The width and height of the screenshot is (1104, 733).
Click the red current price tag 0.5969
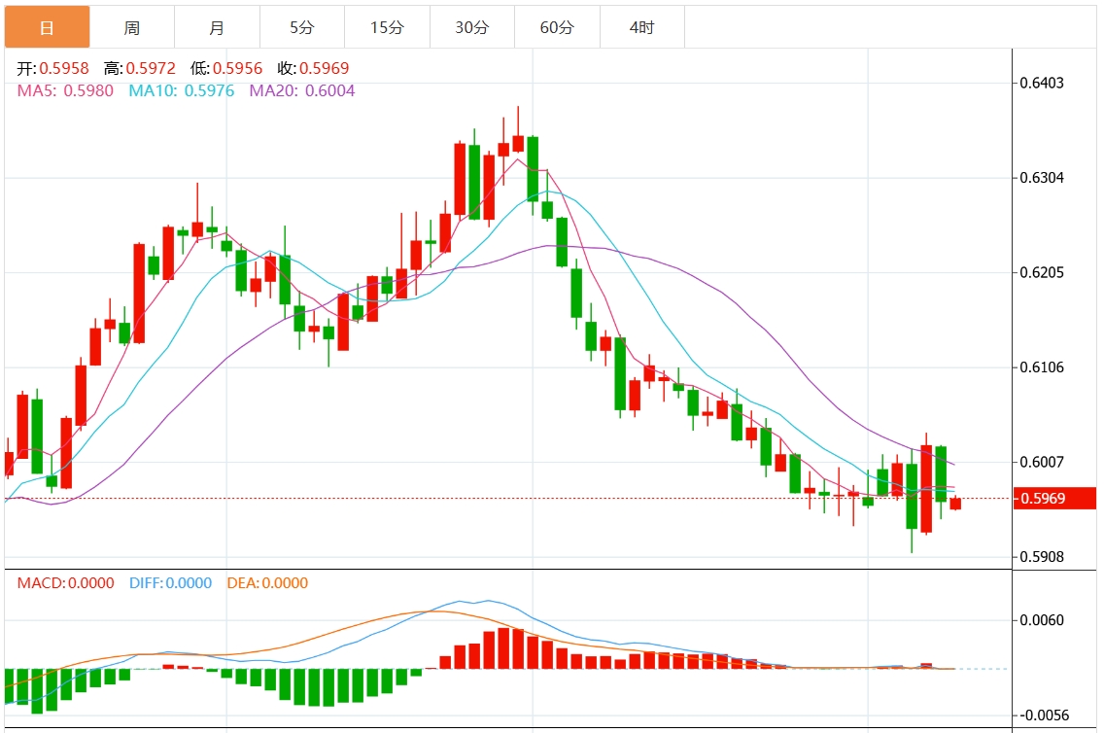coord(1054,499)
